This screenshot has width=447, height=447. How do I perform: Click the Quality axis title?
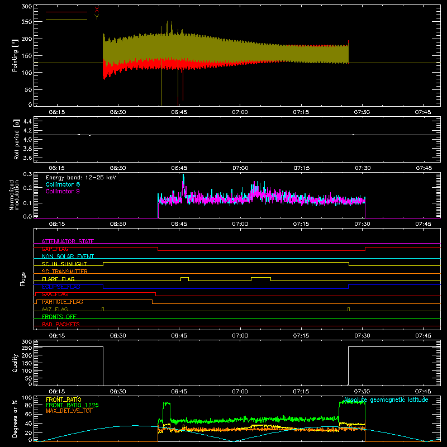[15, 363]
